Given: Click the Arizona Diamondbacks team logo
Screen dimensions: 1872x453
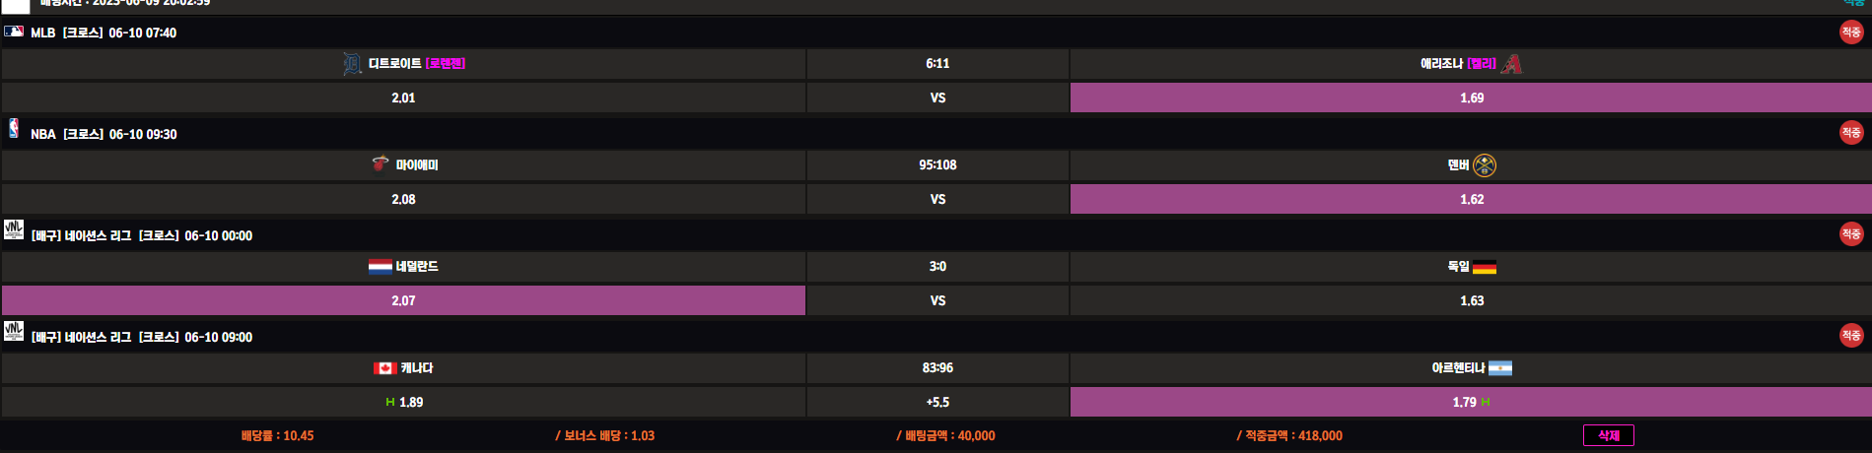Looking at the screenshot, I should [x=1511, y=64].
